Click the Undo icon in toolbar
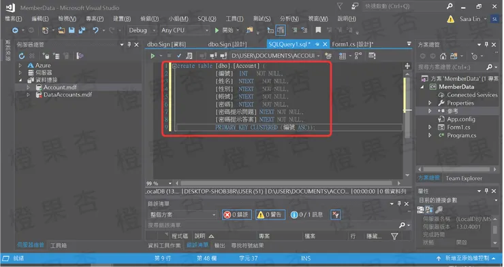This screenshot has width=504, height=267. coord(95,30)
